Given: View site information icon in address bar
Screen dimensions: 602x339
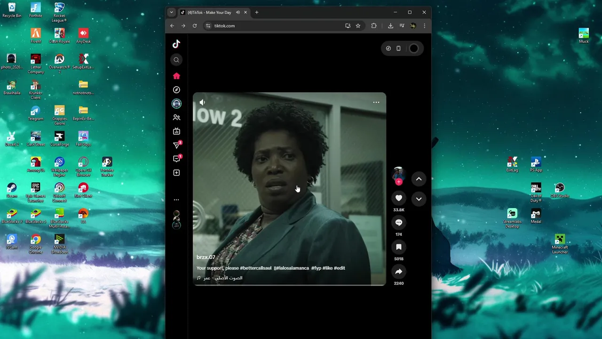Looking at the screenshot, I should click(208, 26).
